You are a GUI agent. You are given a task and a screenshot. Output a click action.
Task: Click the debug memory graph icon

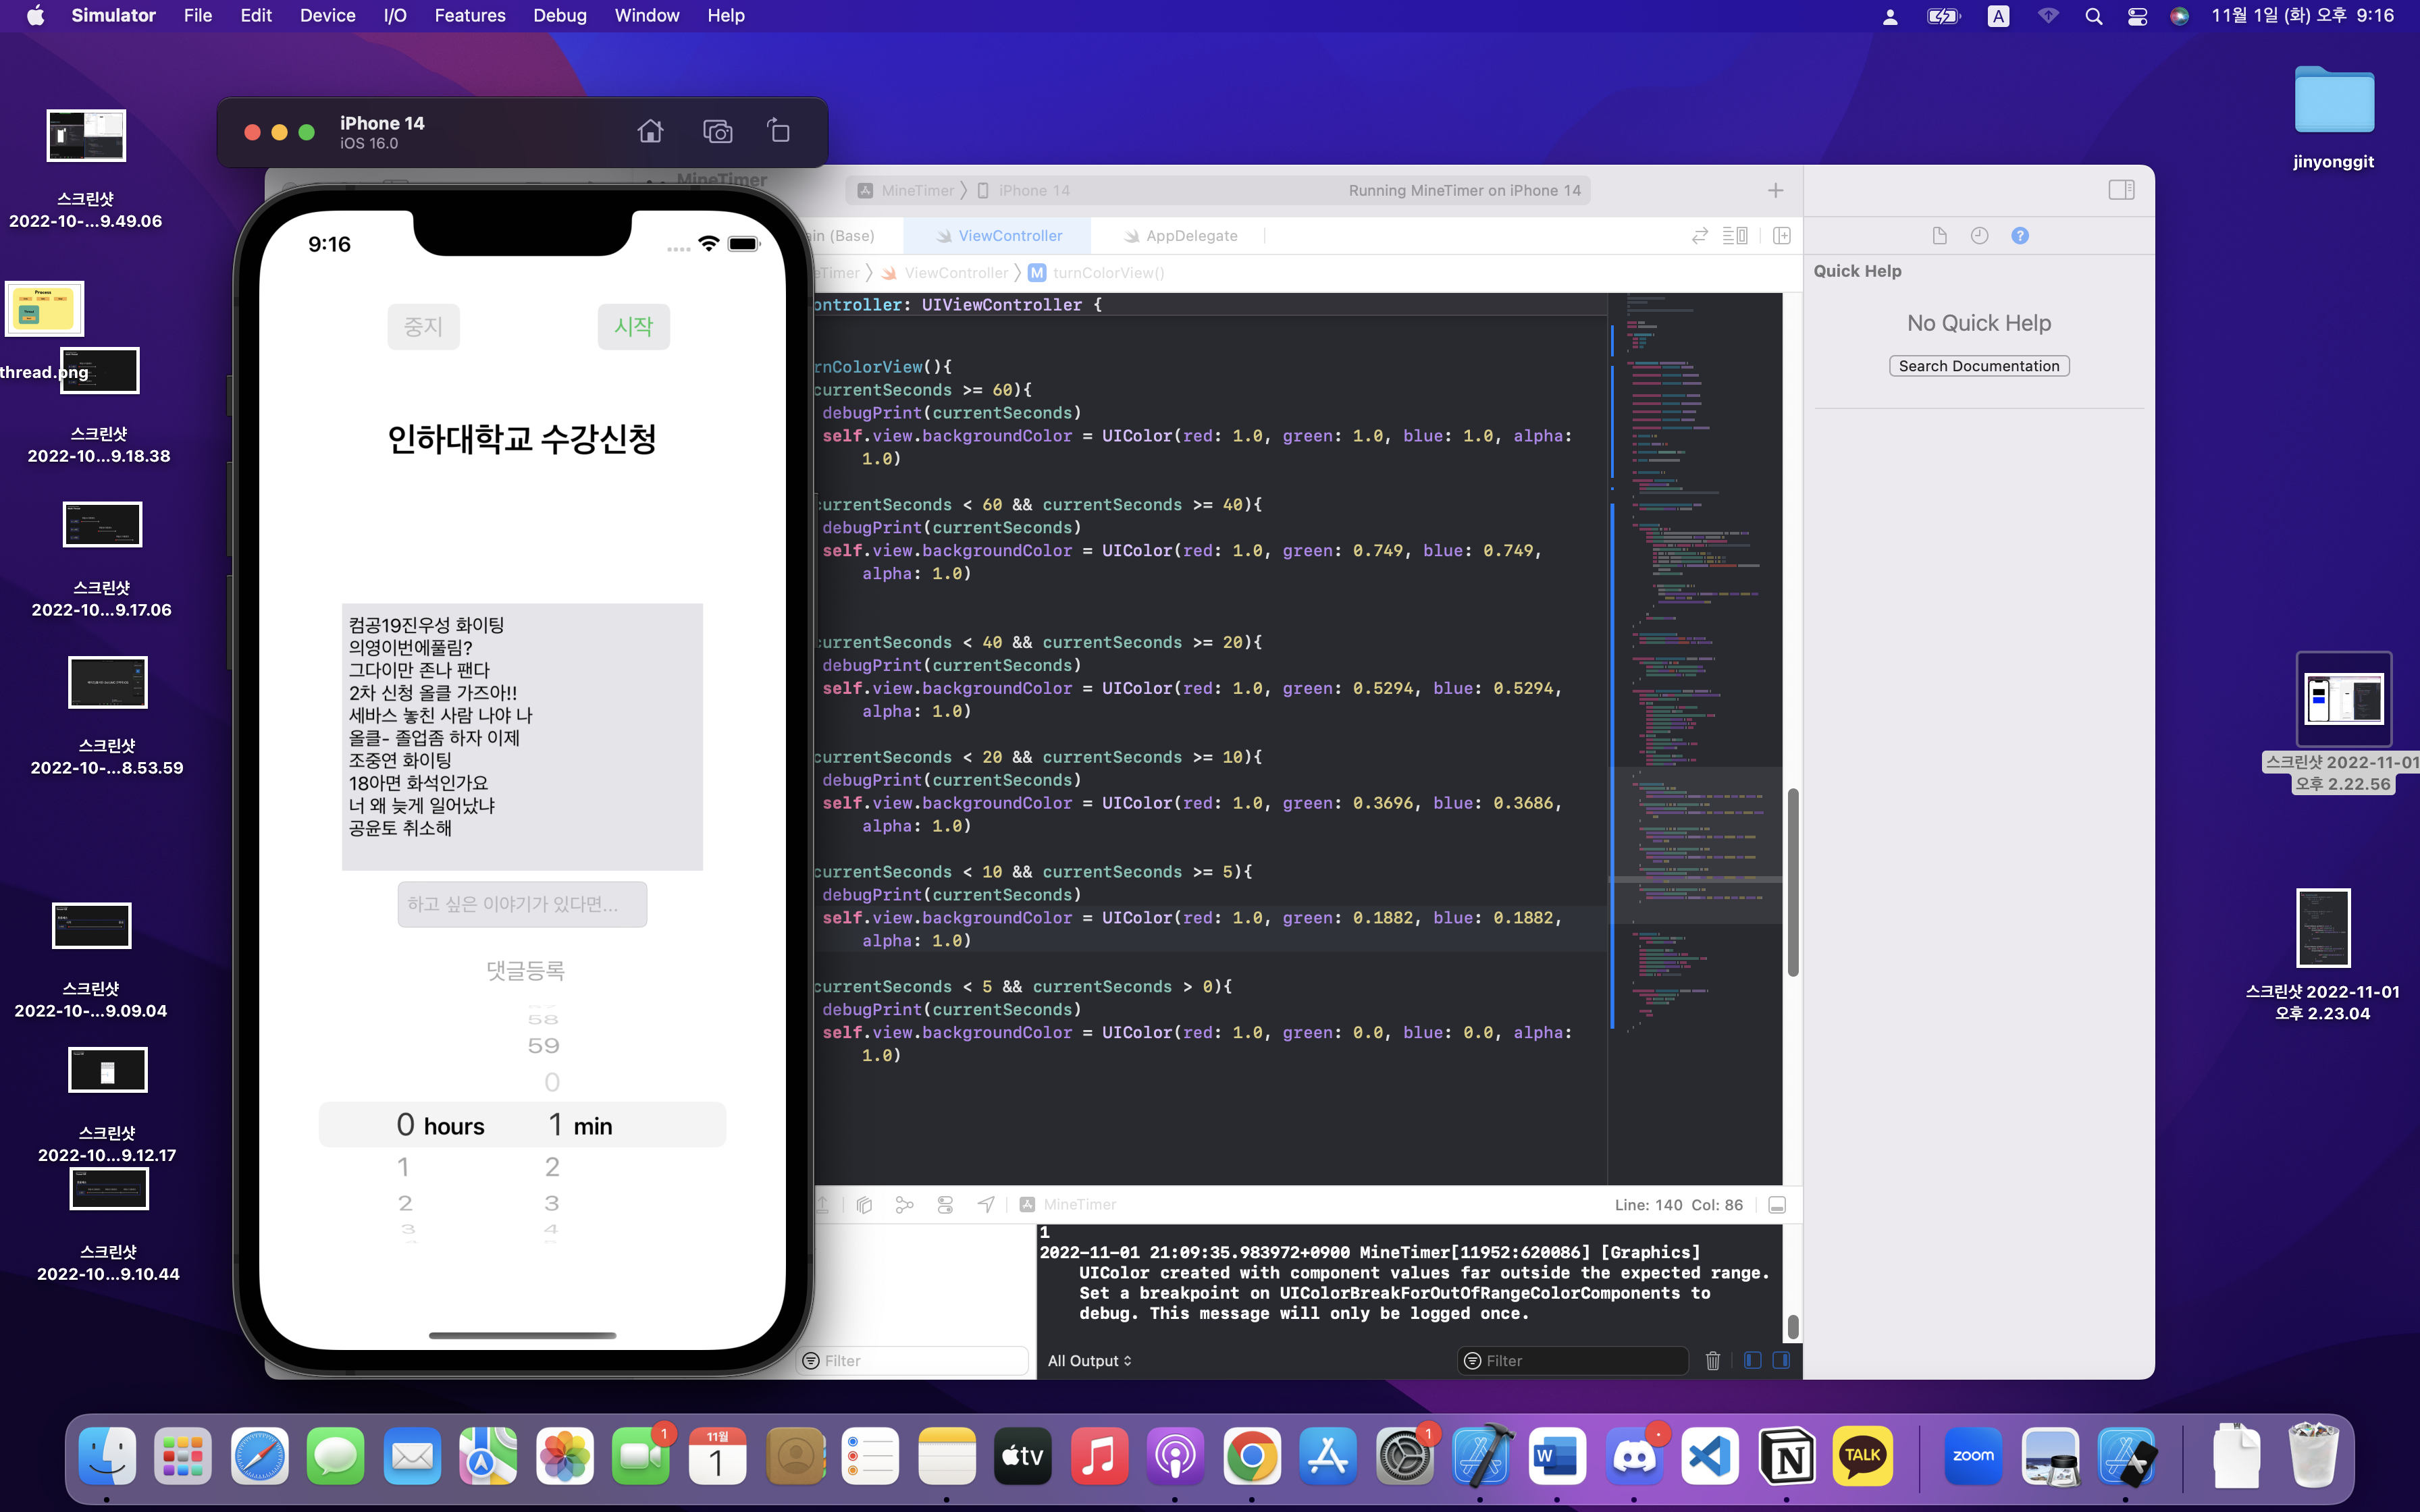click(x=905, y=1205)
